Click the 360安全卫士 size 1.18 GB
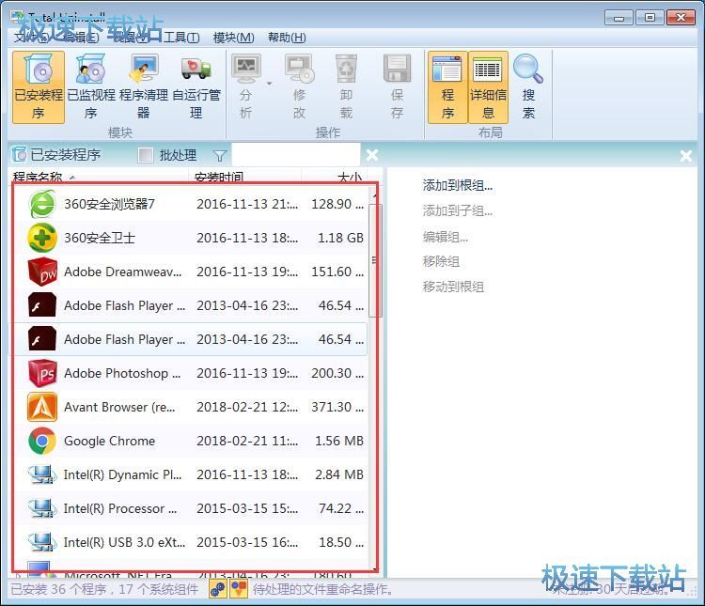 pyautogui.click(x=340, y=238)
